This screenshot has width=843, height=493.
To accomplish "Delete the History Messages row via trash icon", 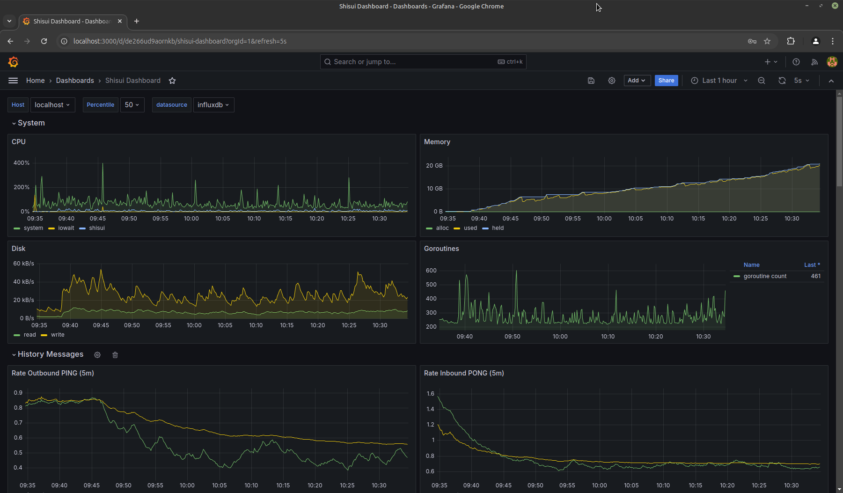I will coord(115,355).
